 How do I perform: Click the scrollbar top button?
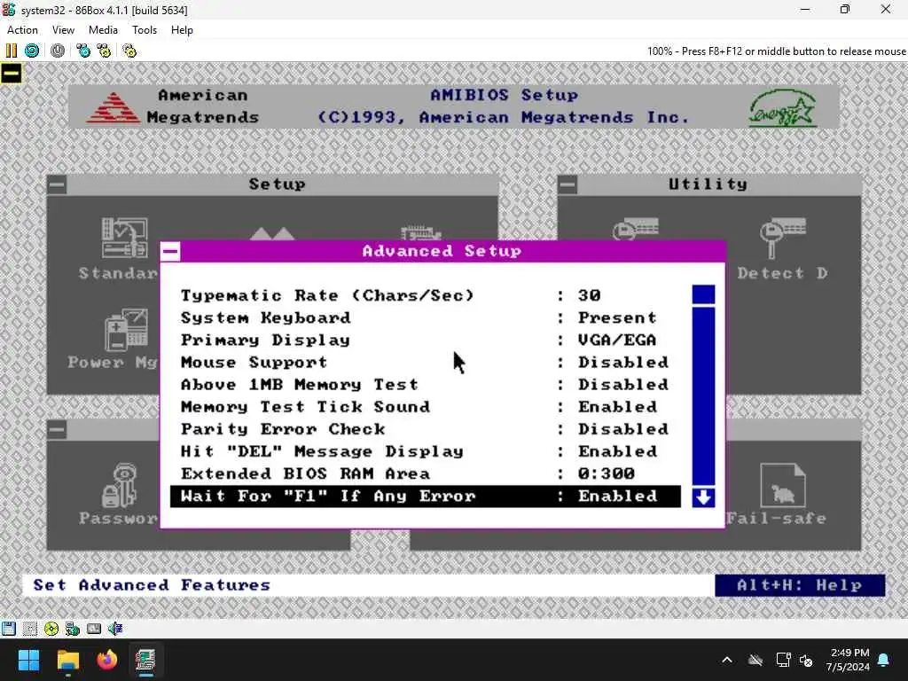click(703, 294)
